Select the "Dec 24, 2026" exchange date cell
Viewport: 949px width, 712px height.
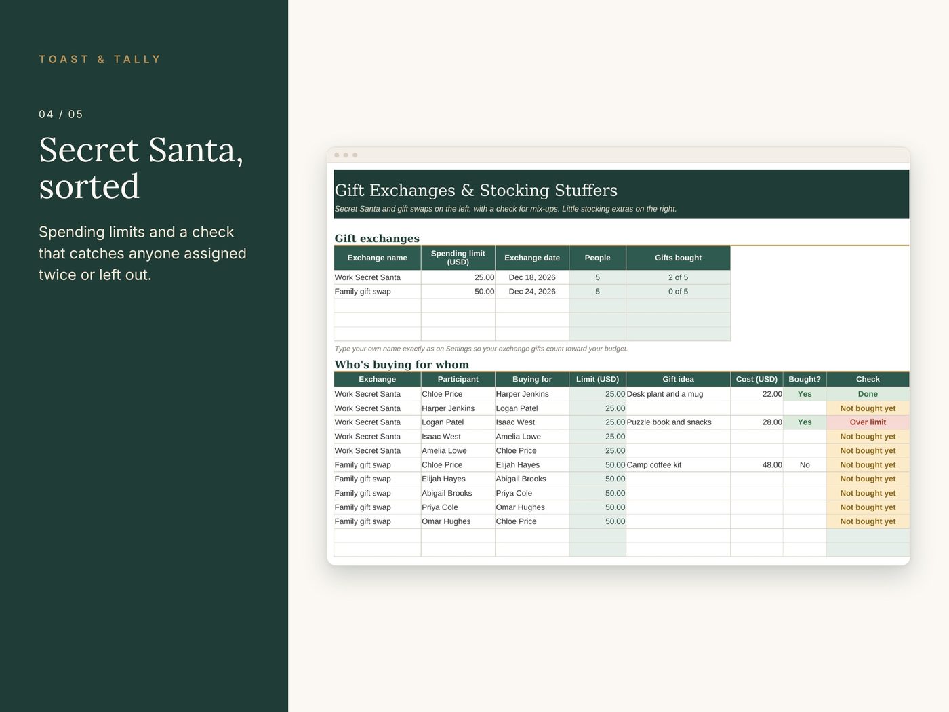[x=532, y=292]
